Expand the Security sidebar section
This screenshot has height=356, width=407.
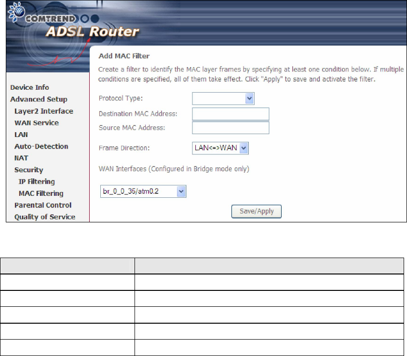pyautogui.click(x=28, y=170)
